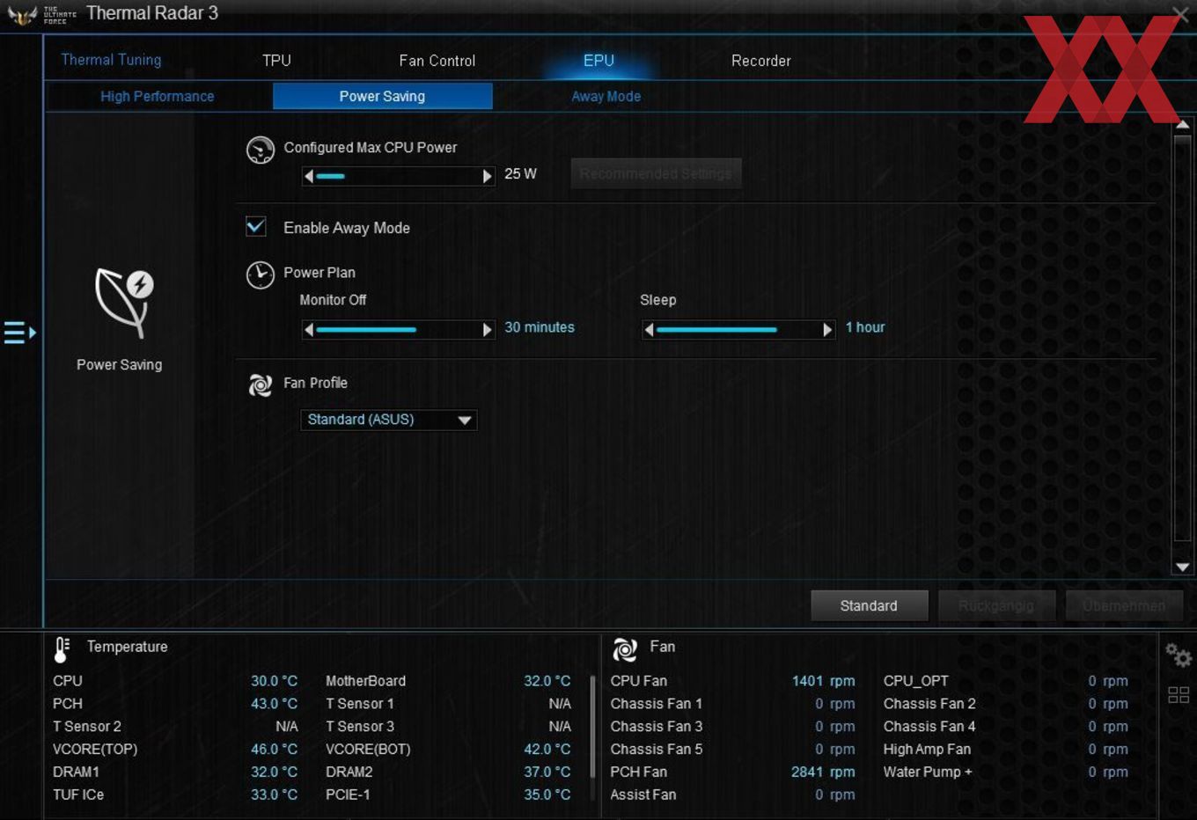Click the High Amp Fan label
The height and width of the screenshot is (820, 1197).
tap(927, 750)
